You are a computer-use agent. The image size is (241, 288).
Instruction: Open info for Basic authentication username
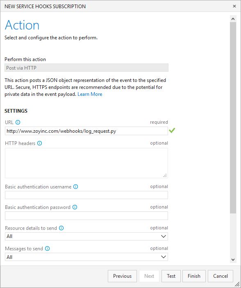click(x=75, y=187)
